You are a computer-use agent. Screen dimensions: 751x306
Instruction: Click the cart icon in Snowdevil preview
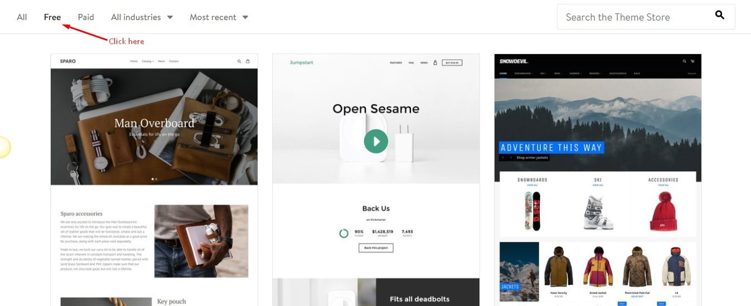(x=692, y=61)
